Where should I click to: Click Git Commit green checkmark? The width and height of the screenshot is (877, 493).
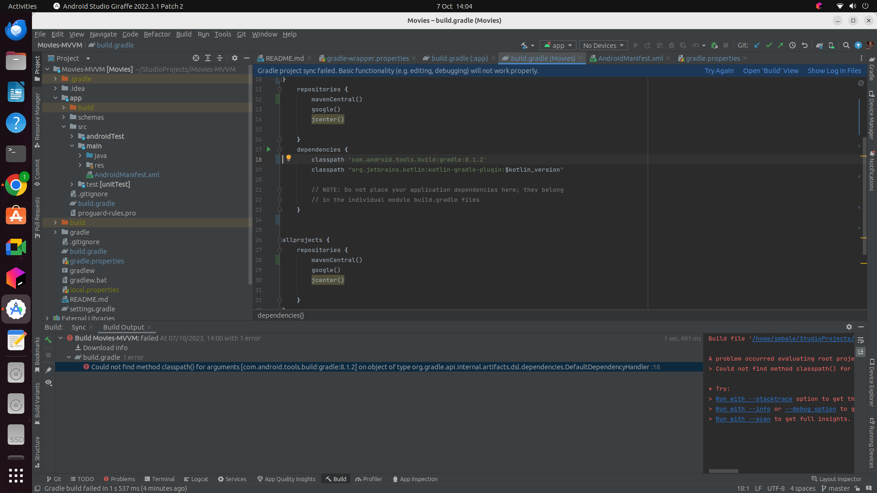[769, 45]
